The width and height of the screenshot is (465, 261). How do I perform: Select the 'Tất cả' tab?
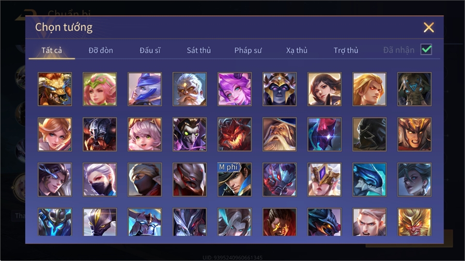52,51
